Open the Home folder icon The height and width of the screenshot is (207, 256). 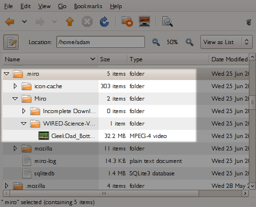point(127,22)
